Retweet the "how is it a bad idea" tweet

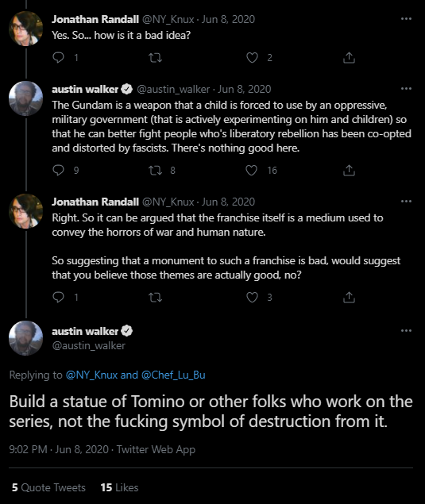(155, 58)
